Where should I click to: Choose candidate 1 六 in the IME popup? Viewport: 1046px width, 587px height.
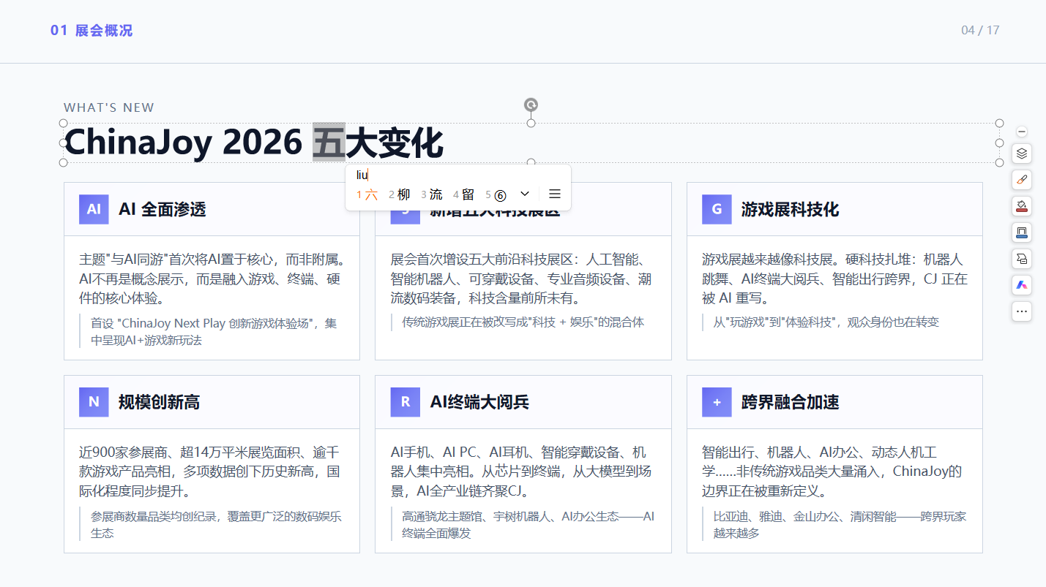(x=367, y=194)
